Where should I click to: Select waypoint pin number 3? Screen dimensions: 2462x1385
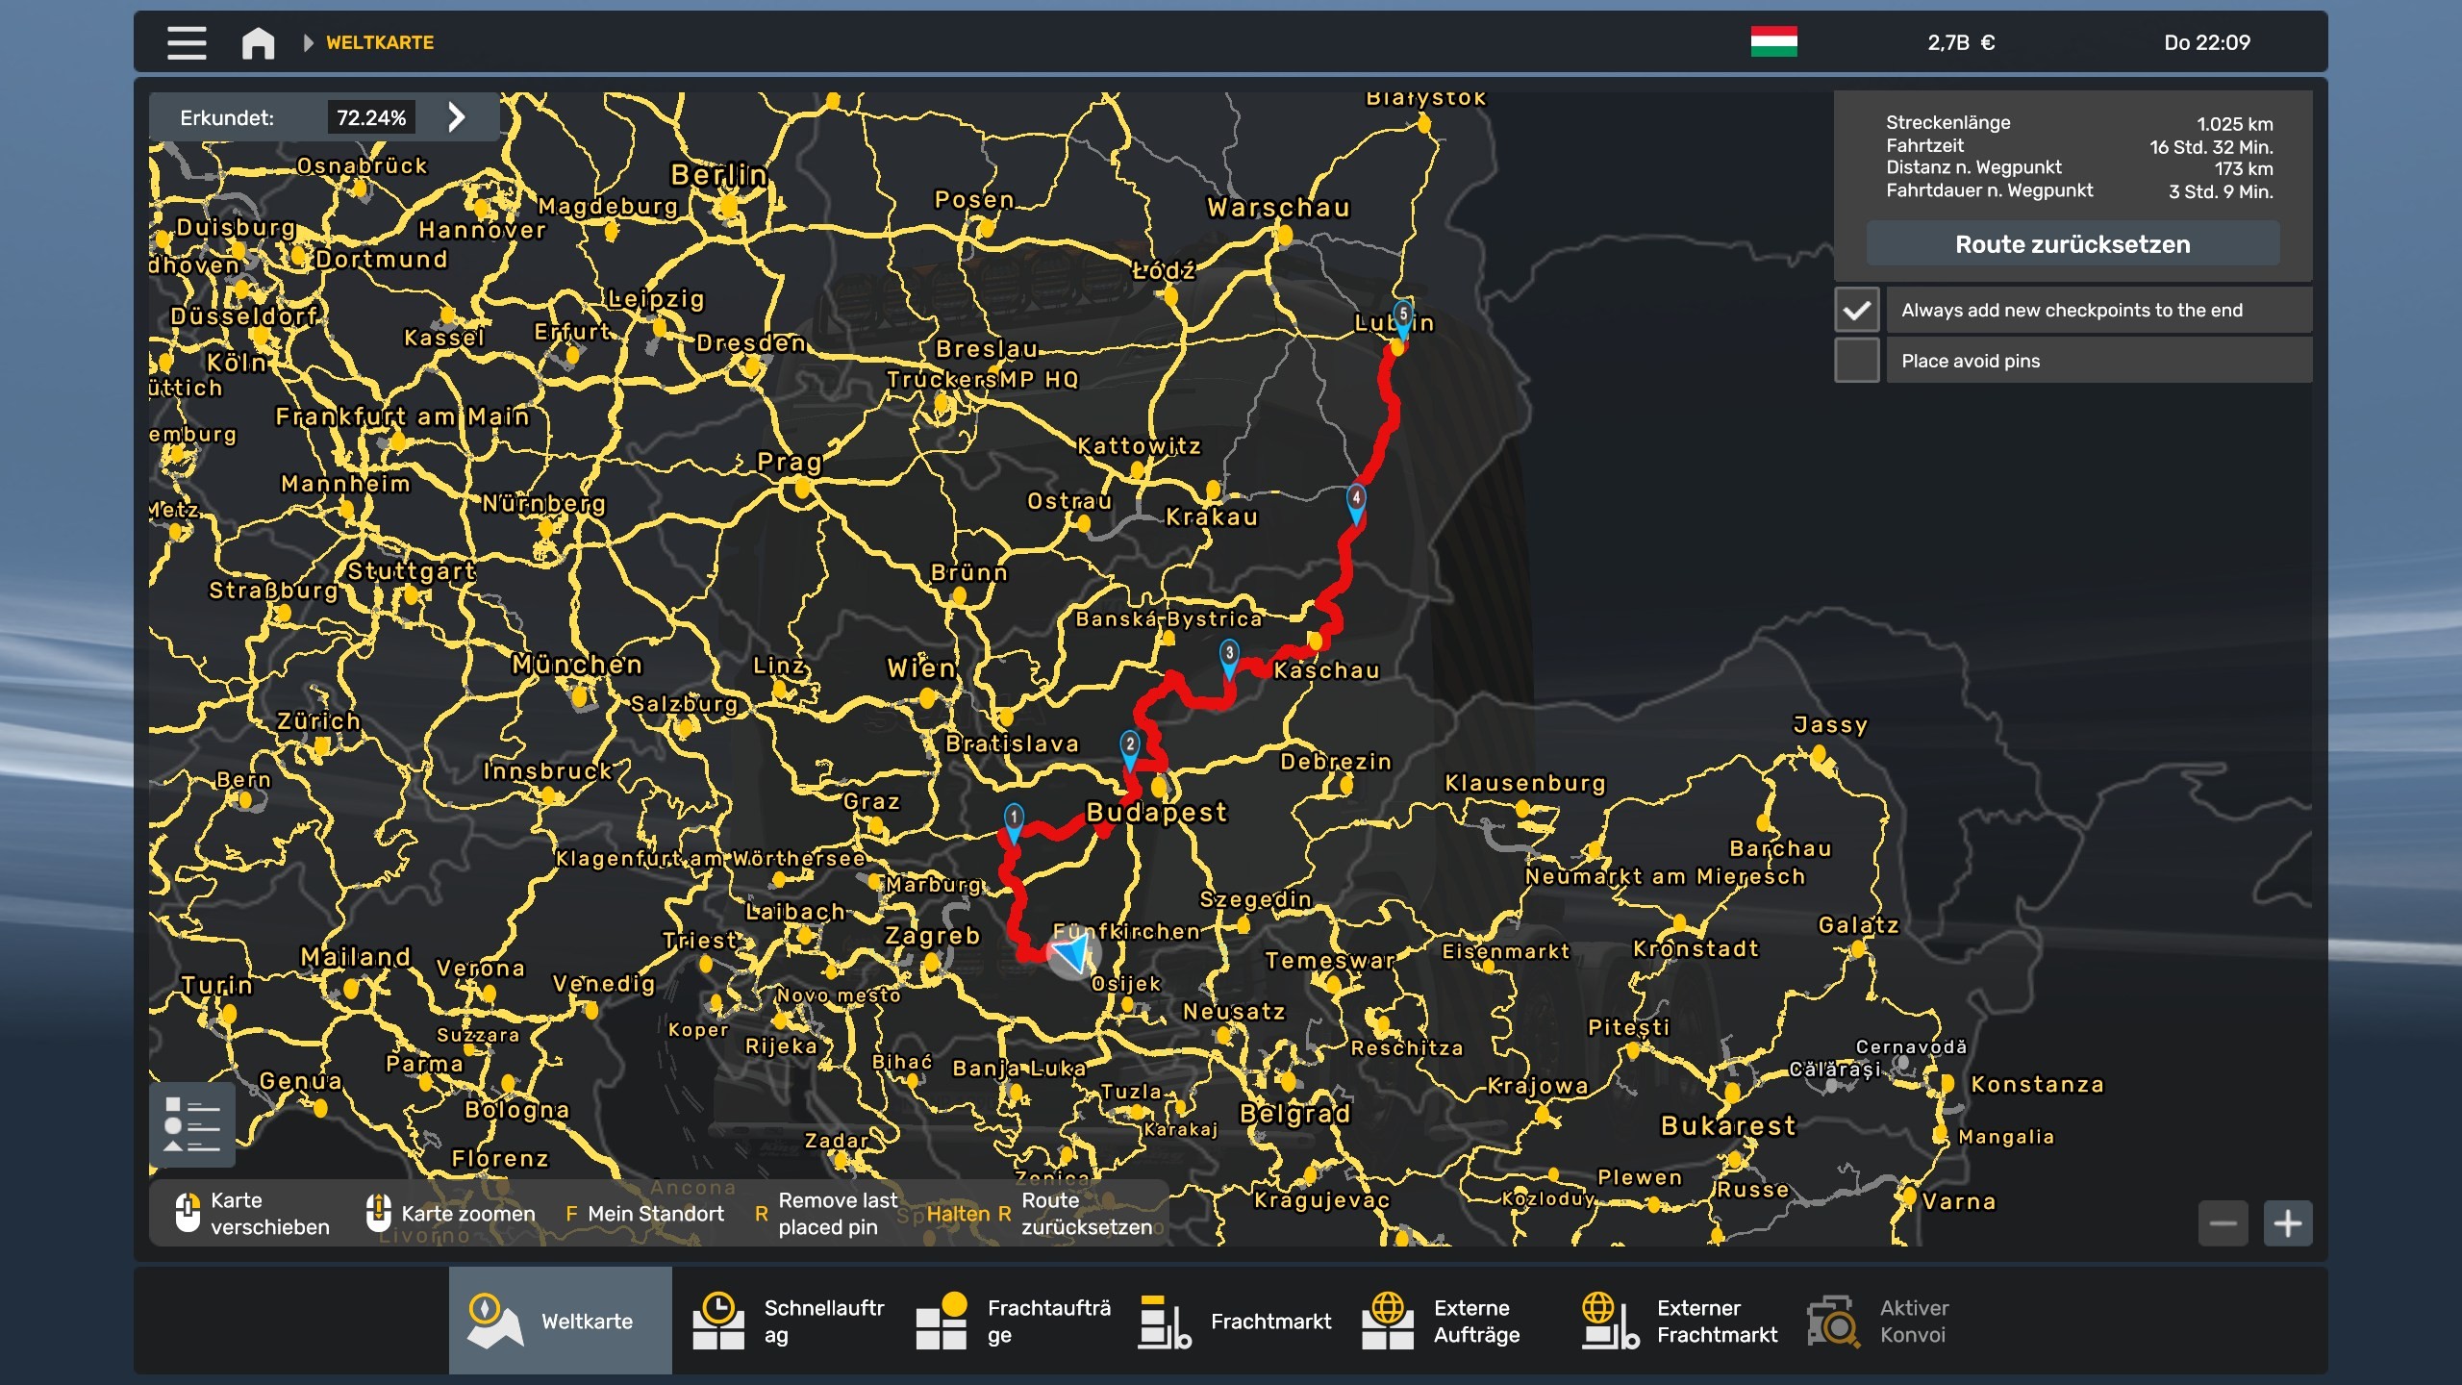1229,658
